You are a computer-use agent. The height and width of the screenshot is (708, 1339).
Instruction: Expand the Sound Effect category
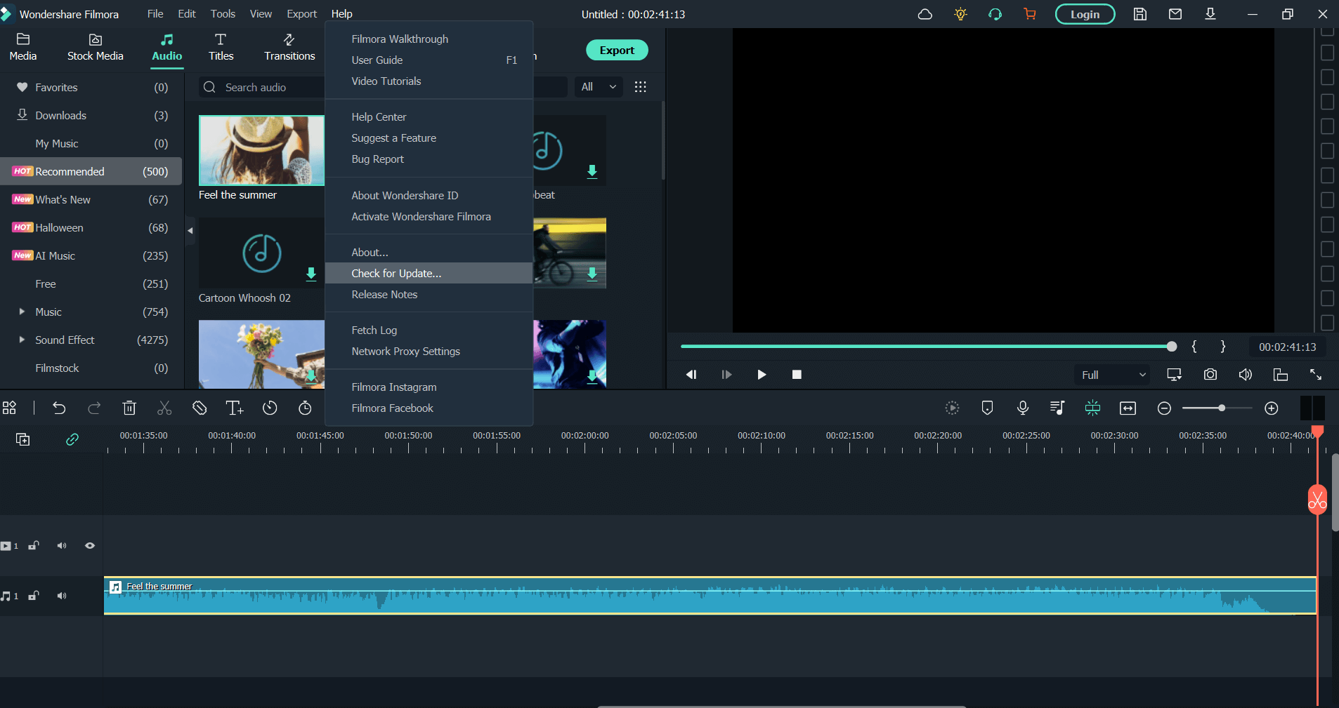22,340
